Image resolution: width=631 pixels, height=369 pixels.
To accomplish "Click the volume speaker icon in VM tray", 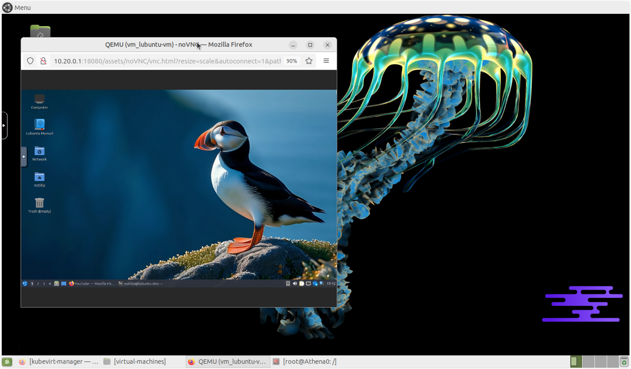I will (295, 283).
